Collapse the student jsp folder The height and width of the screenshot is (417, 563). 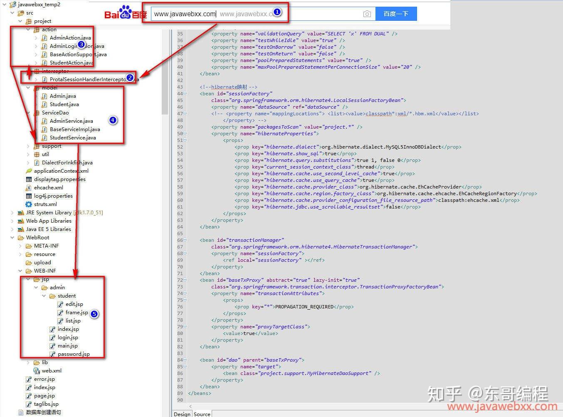pyautogui.click(x=44, y=296)
